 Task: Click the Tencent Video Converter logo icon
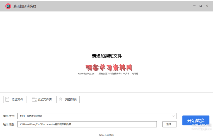[8, 6]
